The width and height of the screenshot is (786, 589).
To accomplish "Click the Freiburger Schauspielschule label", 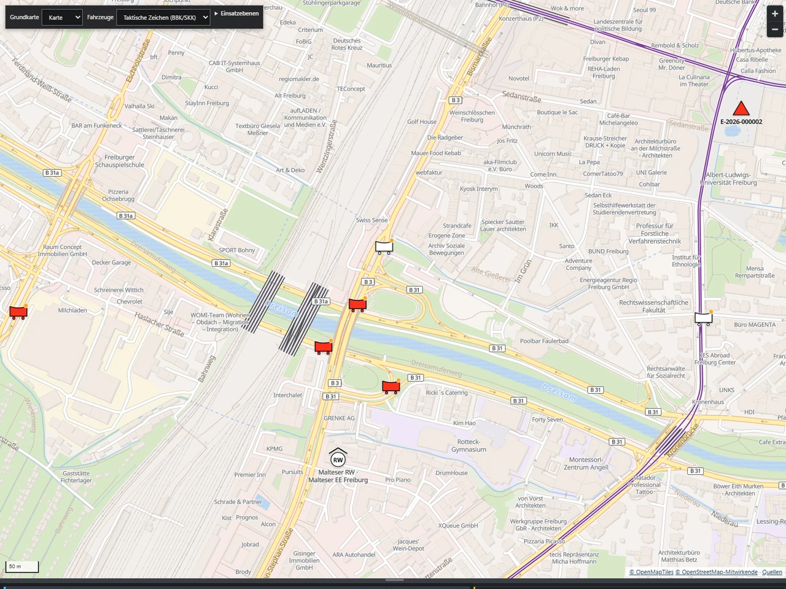I will tap(120, 161).
